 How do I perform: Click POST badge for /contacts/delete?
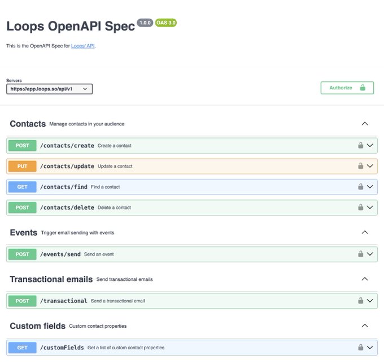tap(22, 207)
